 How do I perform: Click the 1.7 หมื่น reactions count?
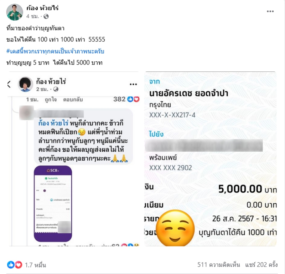35,265
